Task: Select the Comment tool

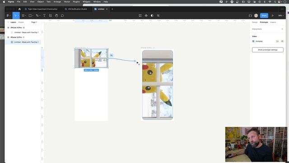Action: 62,16
